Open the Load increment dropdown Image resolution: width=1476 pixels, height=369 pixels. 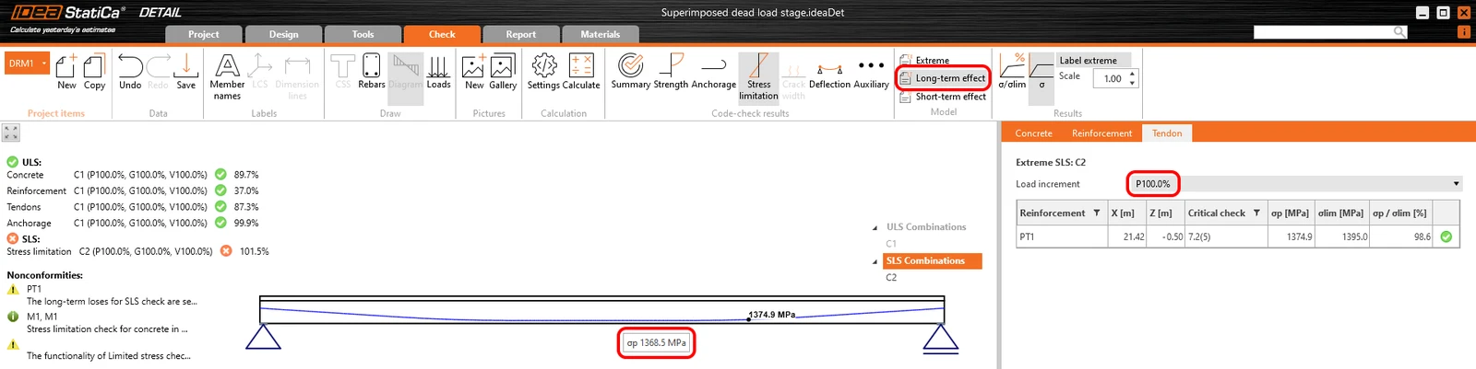click(x=1295, y=184)
